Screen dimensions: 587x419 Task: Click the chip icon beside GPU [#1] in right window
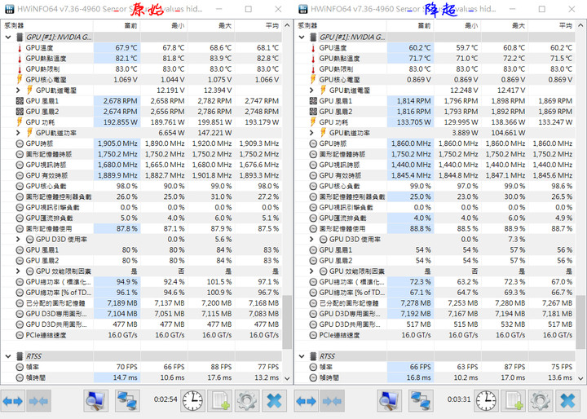313,37
